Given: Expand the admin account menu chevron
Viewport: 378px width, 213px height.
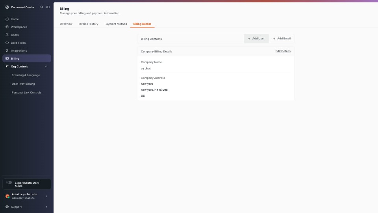Looking at the screenshot, I should pyautogui.click(x=46, y=196).
